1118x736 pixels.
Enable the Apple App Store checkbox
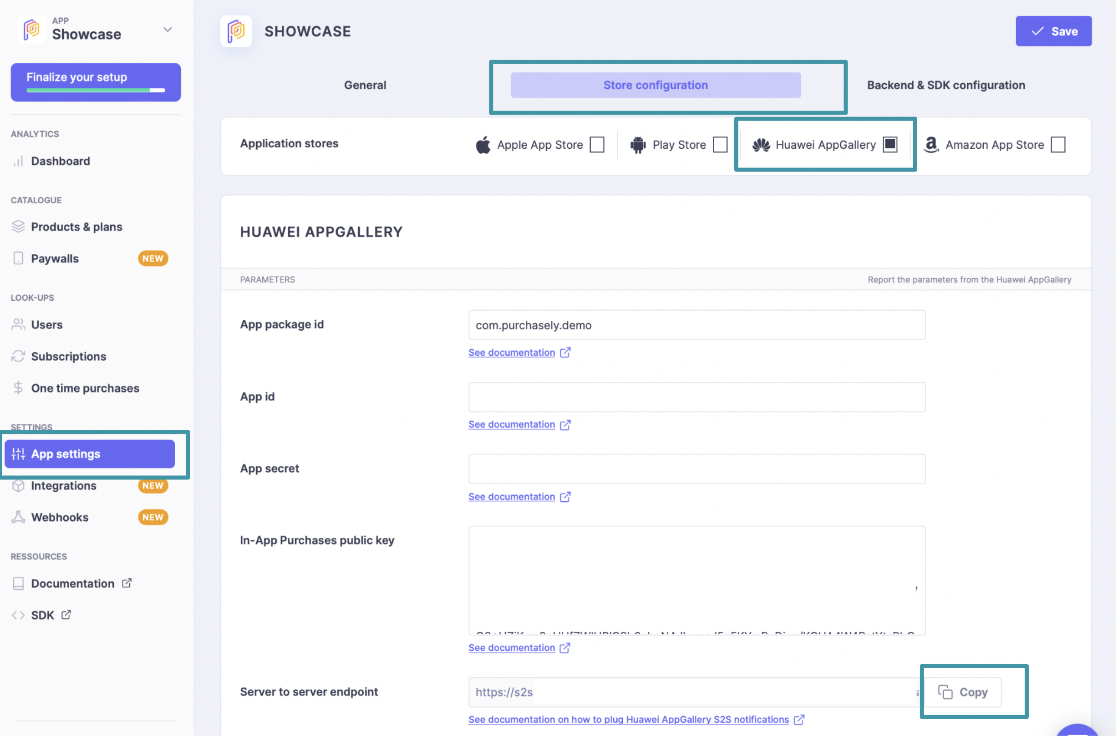pyautogui.click(x=598, y=145)
